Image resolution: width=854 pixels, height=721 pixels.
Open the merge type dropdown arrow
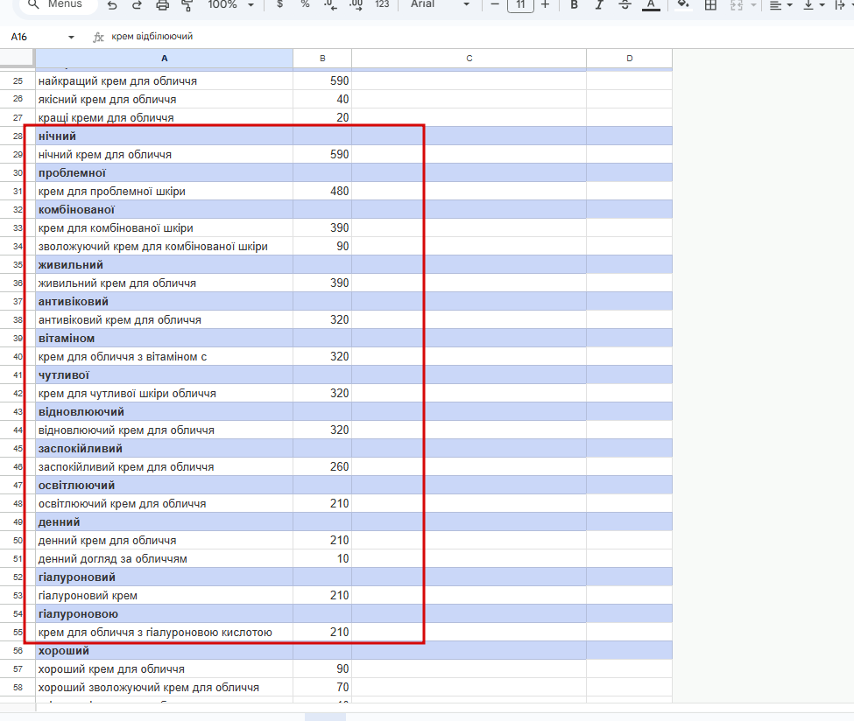753,5
